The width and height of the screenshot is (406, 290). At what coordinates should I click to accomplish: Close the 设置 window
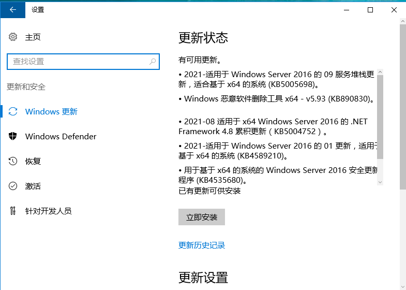pyautogui.click(x=394, y=10)
